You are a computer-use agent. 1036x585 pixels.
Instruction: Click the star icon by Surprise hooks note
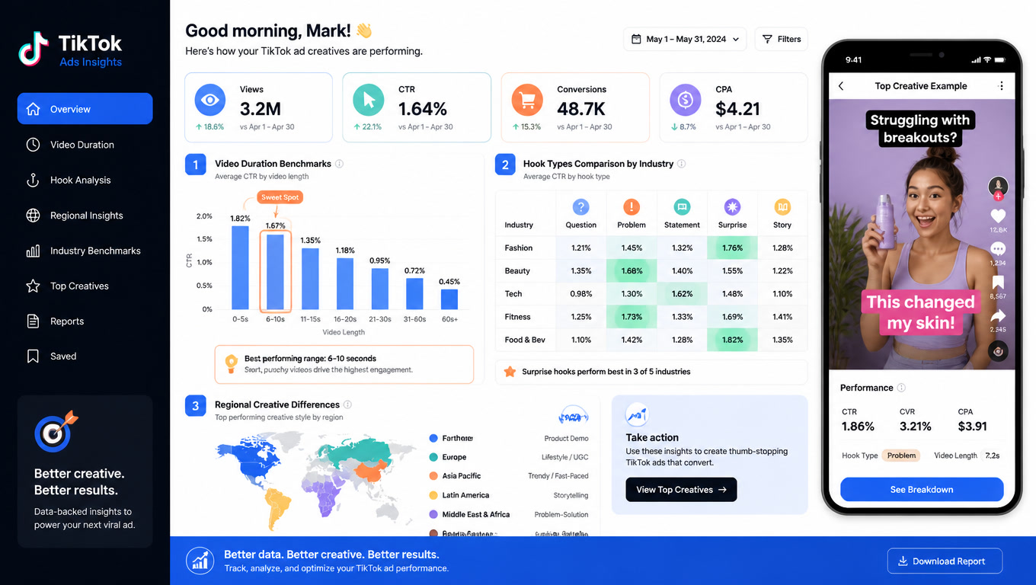[510, 372]
